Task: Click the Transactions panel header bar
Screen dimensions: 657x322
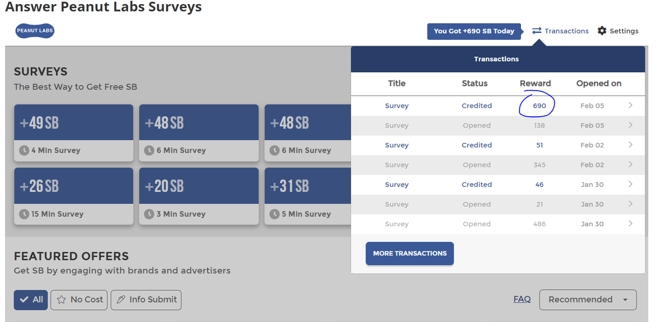Action: pyautogui.click(x=498, y=59)
